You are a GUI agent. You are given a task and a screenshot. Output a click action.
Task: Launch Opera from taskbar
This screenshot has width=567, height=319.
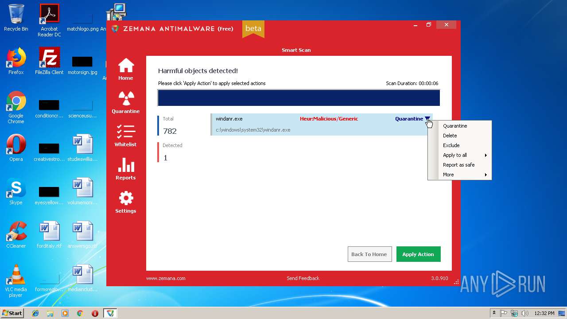[95, 313]
